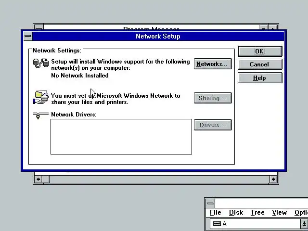
Task: Select the 'No Network Installed' text
Action: click(x=80, y=76)
